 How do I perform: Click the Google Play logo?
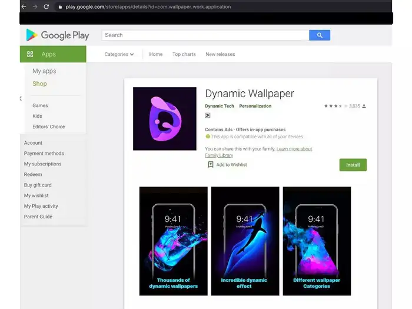(57, 35)
